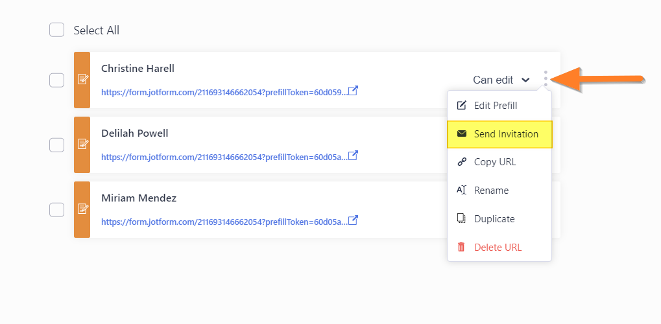This screenshot has height=324, width=661.
Task: Tick the Select All checkbox
Action: coord(57,30)
